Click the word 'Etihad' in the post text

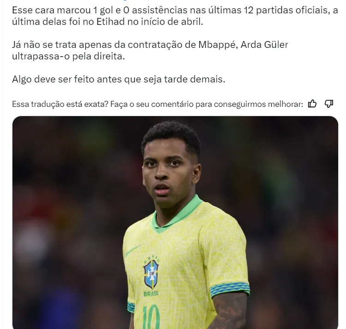(x=111, y=22)
